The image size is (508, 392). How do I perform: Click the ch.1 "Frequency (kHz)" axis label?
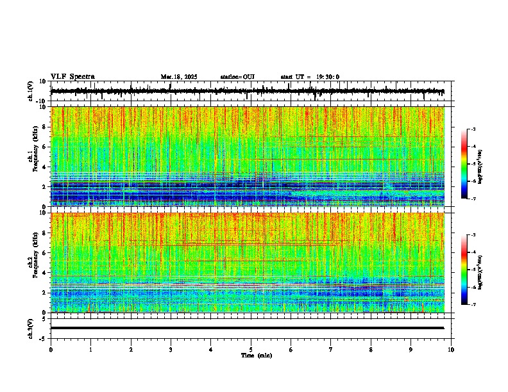point(35,149)
